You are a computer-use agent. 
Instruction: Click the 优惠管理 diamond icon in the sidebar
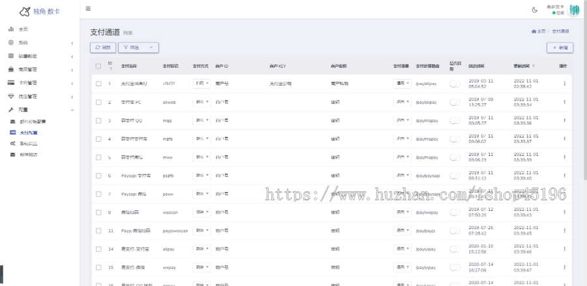(11, 97)
